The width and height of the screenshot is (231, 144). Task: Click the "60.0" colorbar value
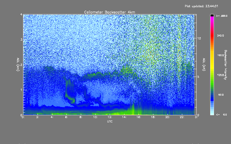[221, 95]
